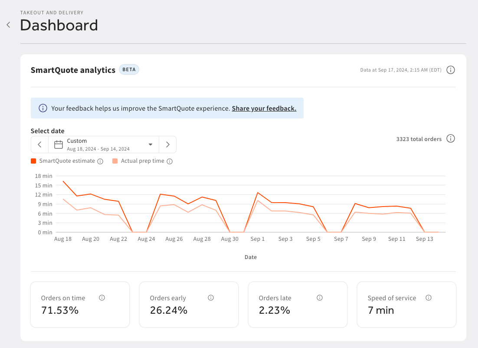Click info icon in Speed of service card
Image resolution: width=478 pixels, height=348 pixels.
click(429, 298)
